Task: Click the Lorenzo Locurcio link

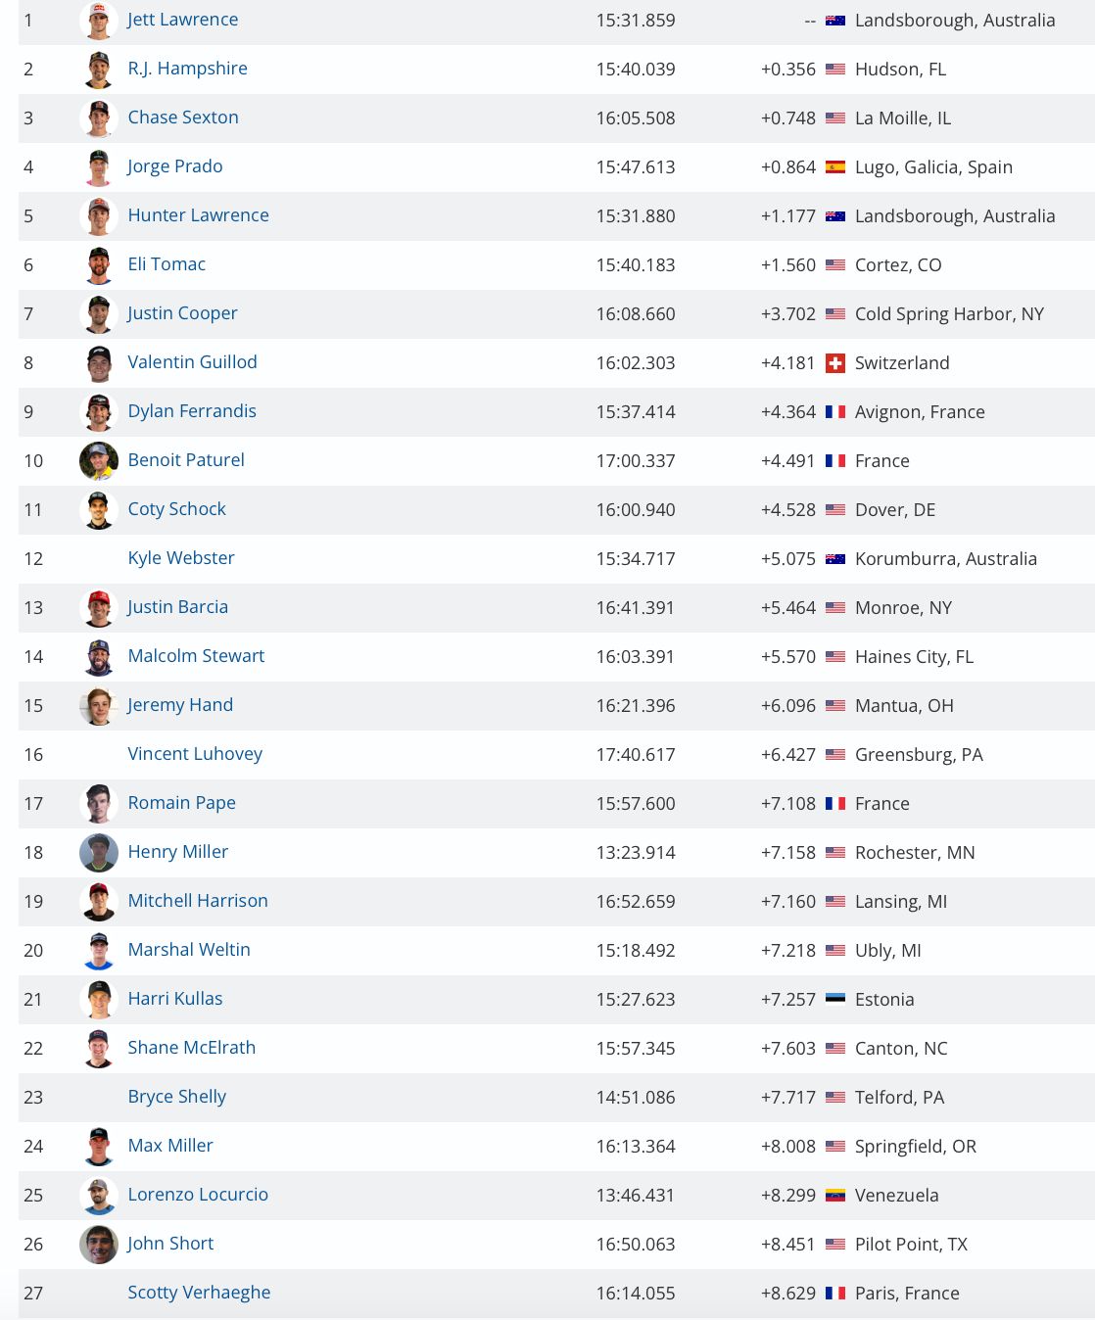Action: point(198,1195)
